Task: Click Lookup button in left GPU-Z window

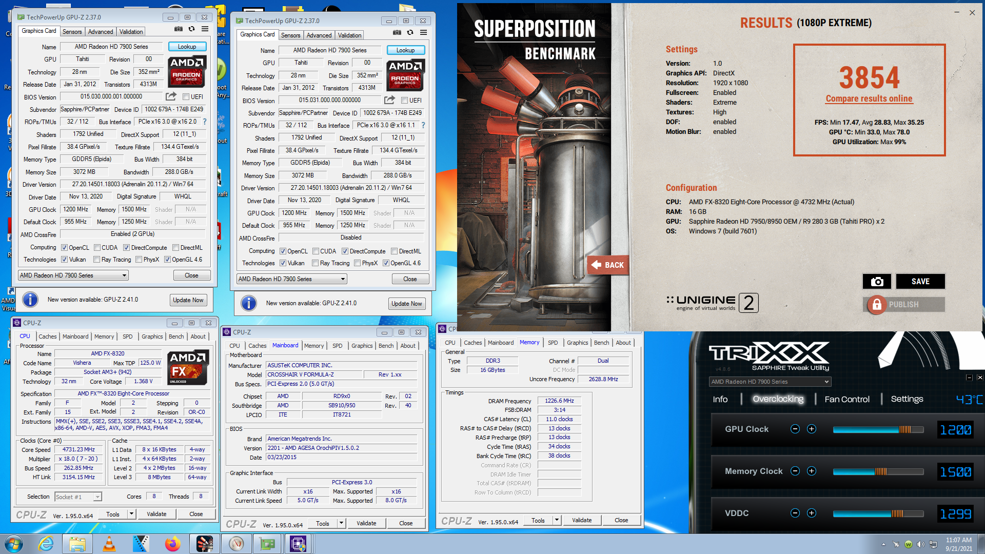Action: coord(187,47)
